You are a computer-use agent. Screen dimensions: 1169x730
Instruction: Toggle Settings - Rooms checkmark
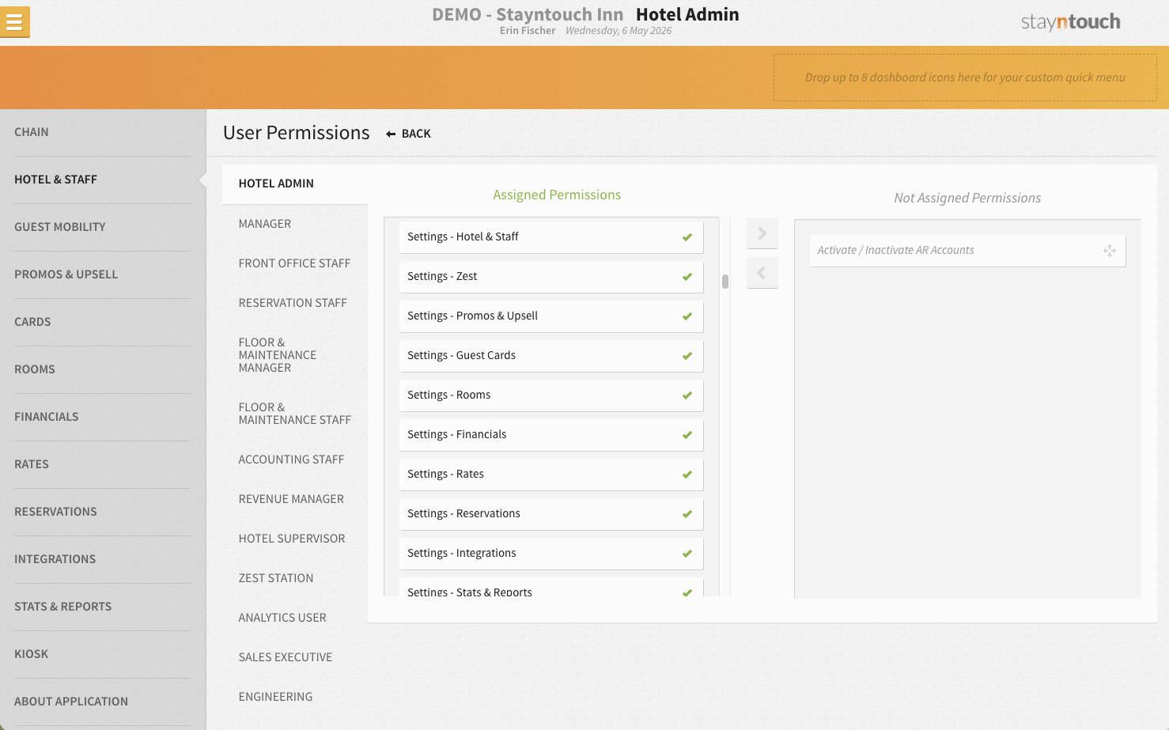[x=687, y=395]
